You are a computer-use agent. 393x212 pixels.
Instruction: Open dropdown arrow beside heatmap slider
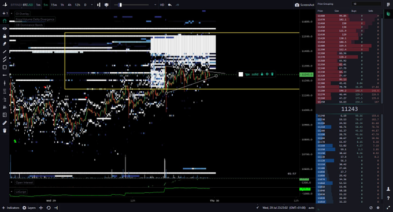coord(155,5)
